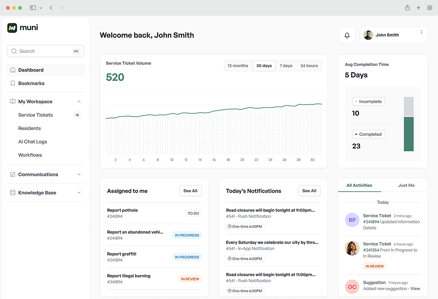
Task: Collapse the My Workspace section
Action: [x=79, y=101]
